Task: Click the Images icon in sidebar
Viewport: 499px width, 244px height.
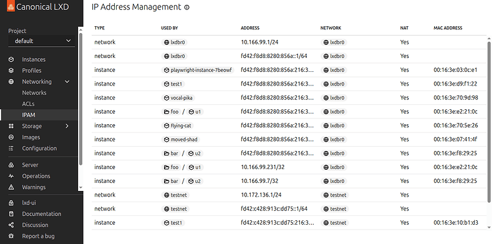Action: pos(11,137)
